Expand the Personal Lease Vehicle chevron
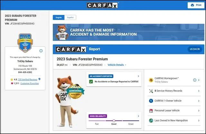Image resolution: width=206 pixels, height=134 pixels. coord(199,111)
